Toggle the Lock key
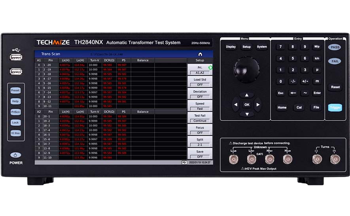The height and width of the screenshot is (216, 350). coord(15,123)
